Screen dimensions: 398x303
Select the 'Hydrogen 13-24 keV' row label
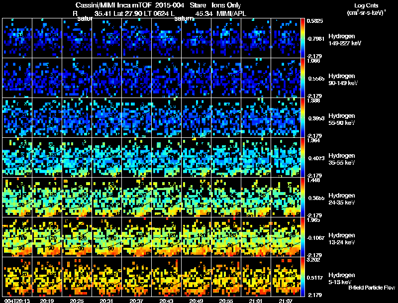click(342, 239)
